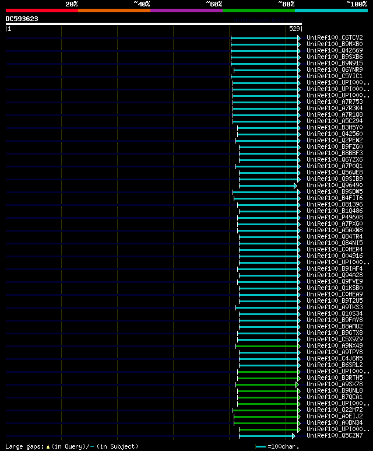This screenshot has height=451, width=373.
Task: Click the red 20% identity color bar
Action: point(41,11)
